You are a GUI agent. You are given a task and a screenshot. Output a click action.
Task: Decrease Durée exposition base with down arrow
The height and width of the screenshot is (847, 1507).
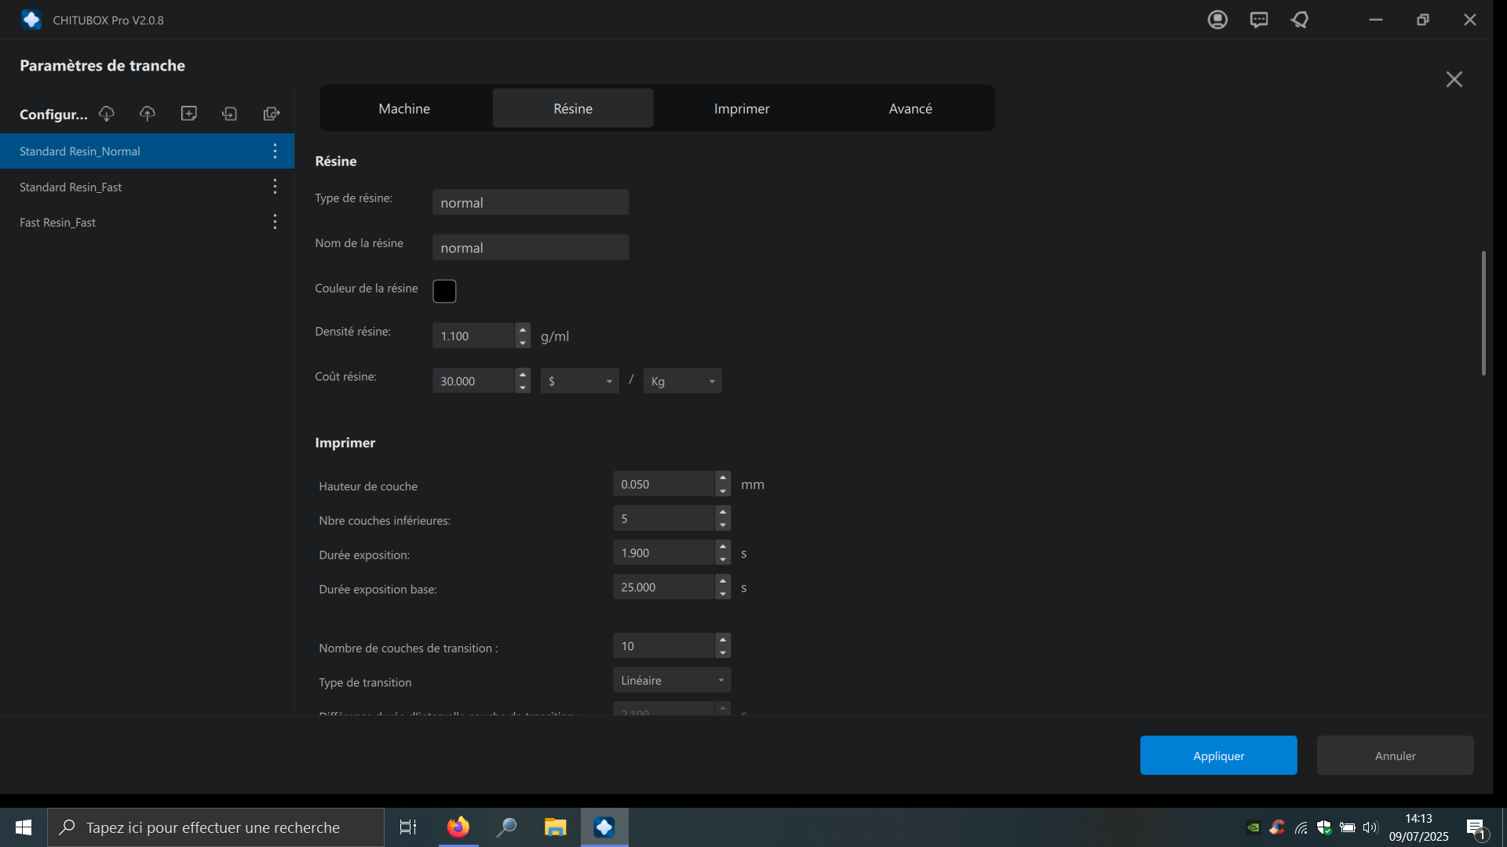tap(723, 594)
